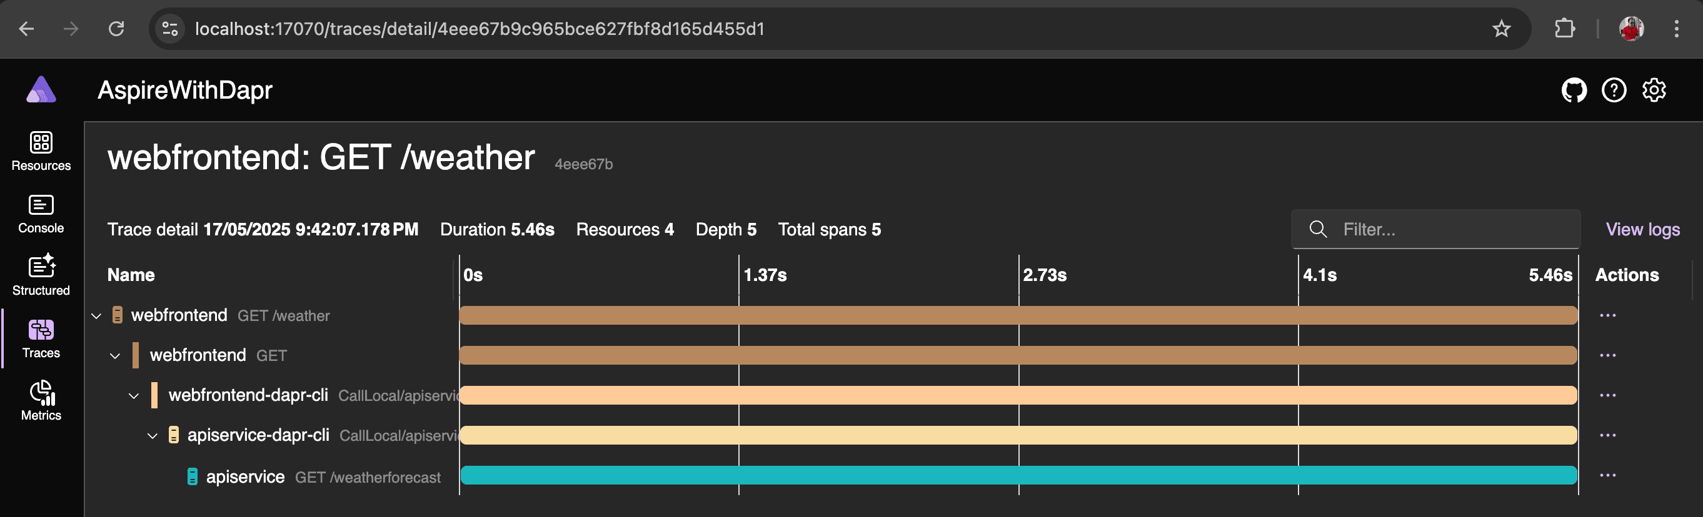Click the Duration 5.46s label
Image resolution: width=1703 pixels, height=517 pixels.
pyautogui.click(x=497, y=229)
